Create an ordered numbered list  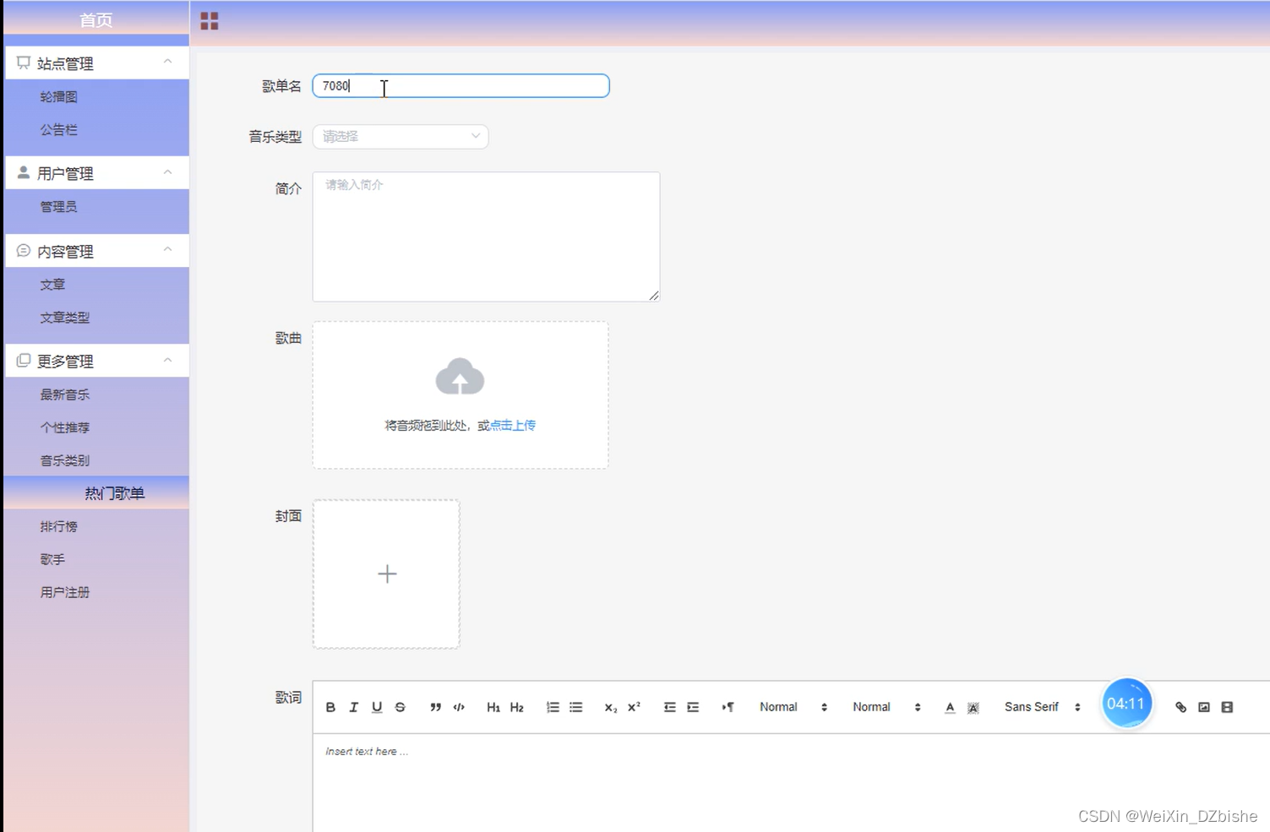(553, 707)
